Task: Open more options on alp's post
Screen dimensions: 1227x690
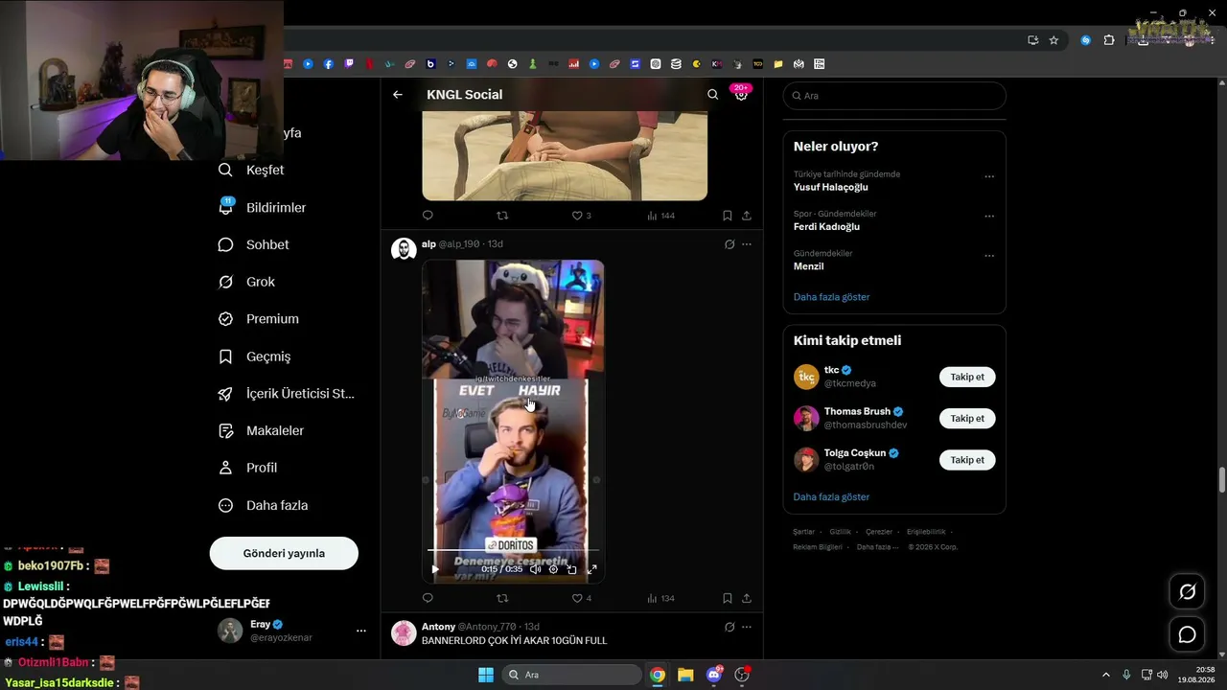Action: click(x=747, y=244)
